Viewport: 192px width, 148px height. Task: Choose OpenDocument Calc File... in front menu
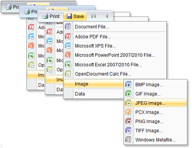coord(115,74)
